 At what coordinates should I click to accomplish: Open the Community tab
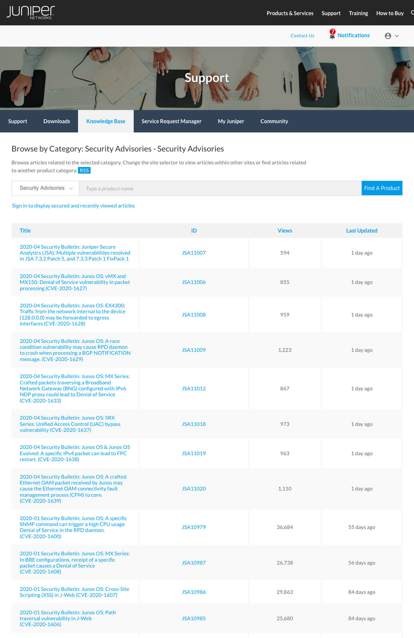coord(274,121)
